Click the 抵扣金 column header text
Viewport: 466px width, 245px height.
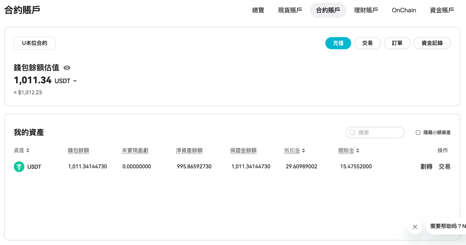(292, 150)
